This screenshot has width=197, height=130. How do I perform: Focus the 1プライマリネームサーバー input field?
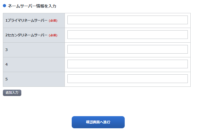pos(127,20)
